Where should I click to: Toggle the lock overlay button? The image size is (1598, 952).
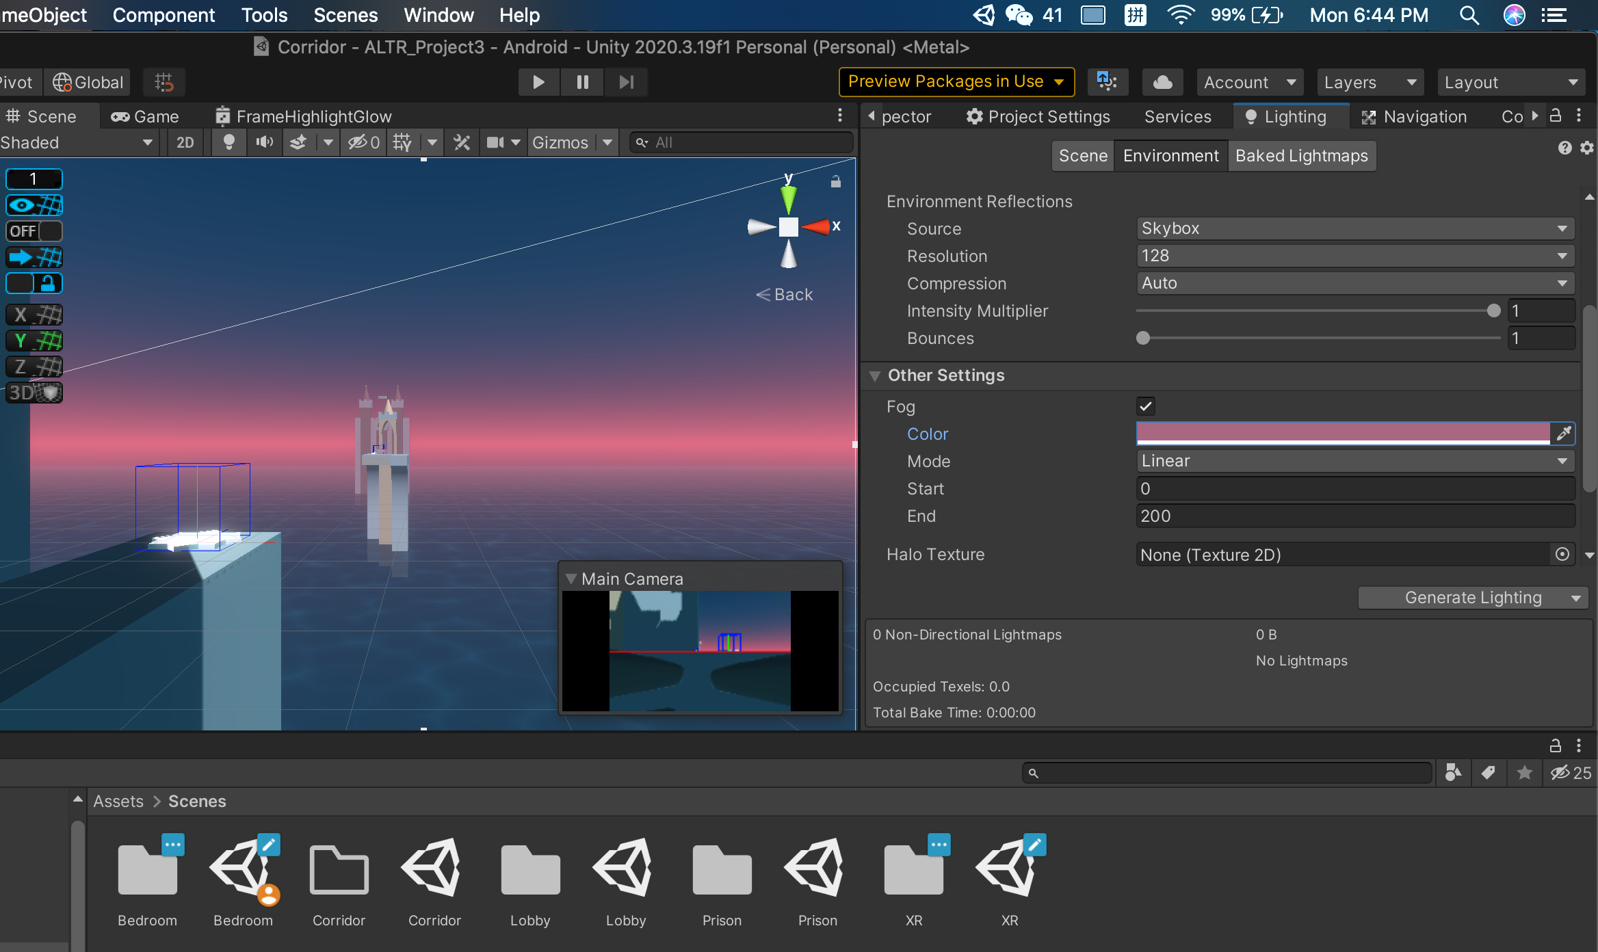[x=34, y=283]
